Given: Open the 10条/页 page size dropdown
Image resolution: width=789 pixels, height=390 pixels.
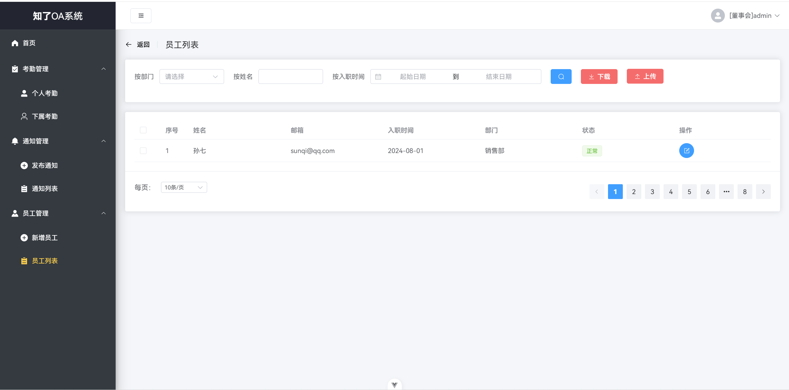Looking at the screenshot, I should tap(184, 187).
